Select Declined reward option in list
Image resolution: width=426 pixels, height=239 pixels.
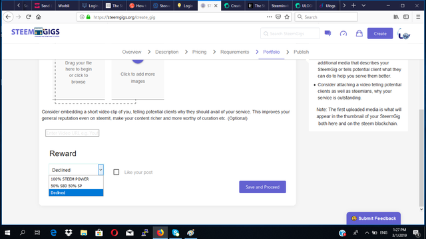click(76, 193)
